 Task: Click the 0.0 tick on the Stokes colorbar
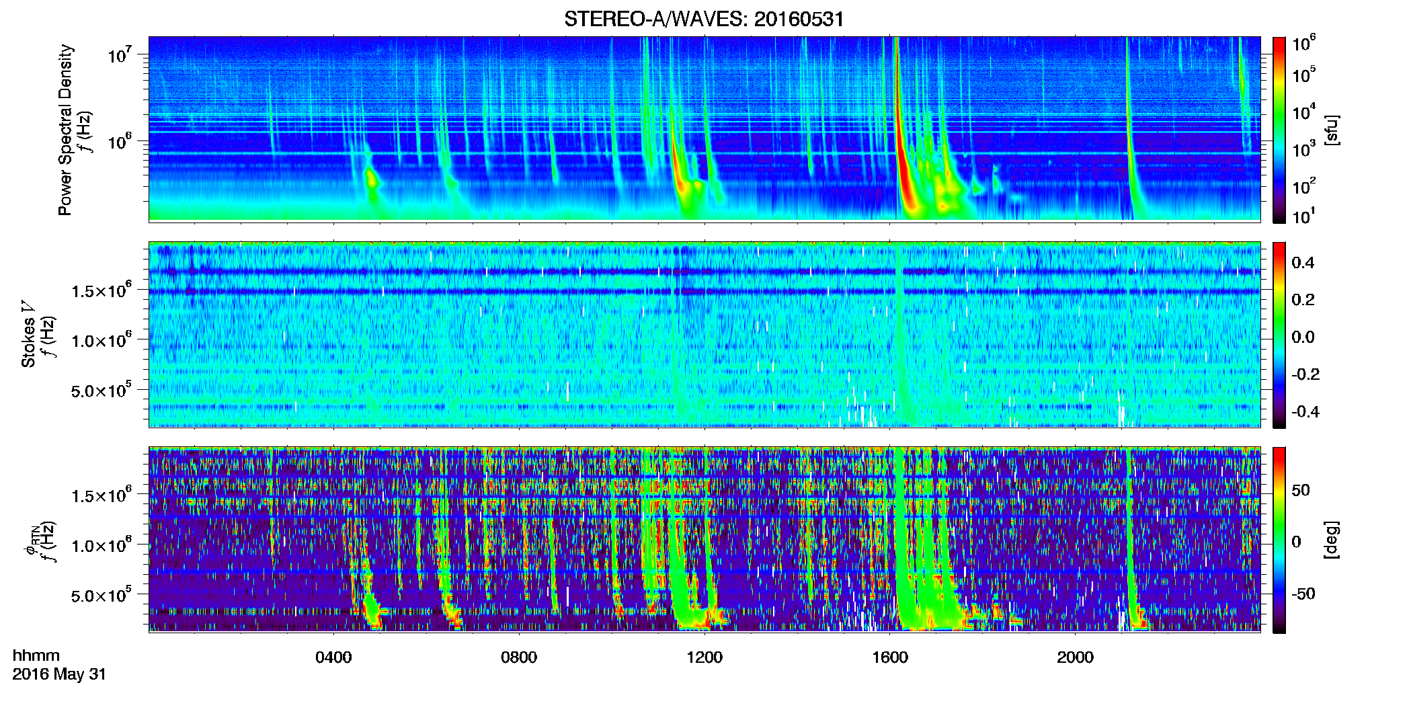click(1303, 337)
